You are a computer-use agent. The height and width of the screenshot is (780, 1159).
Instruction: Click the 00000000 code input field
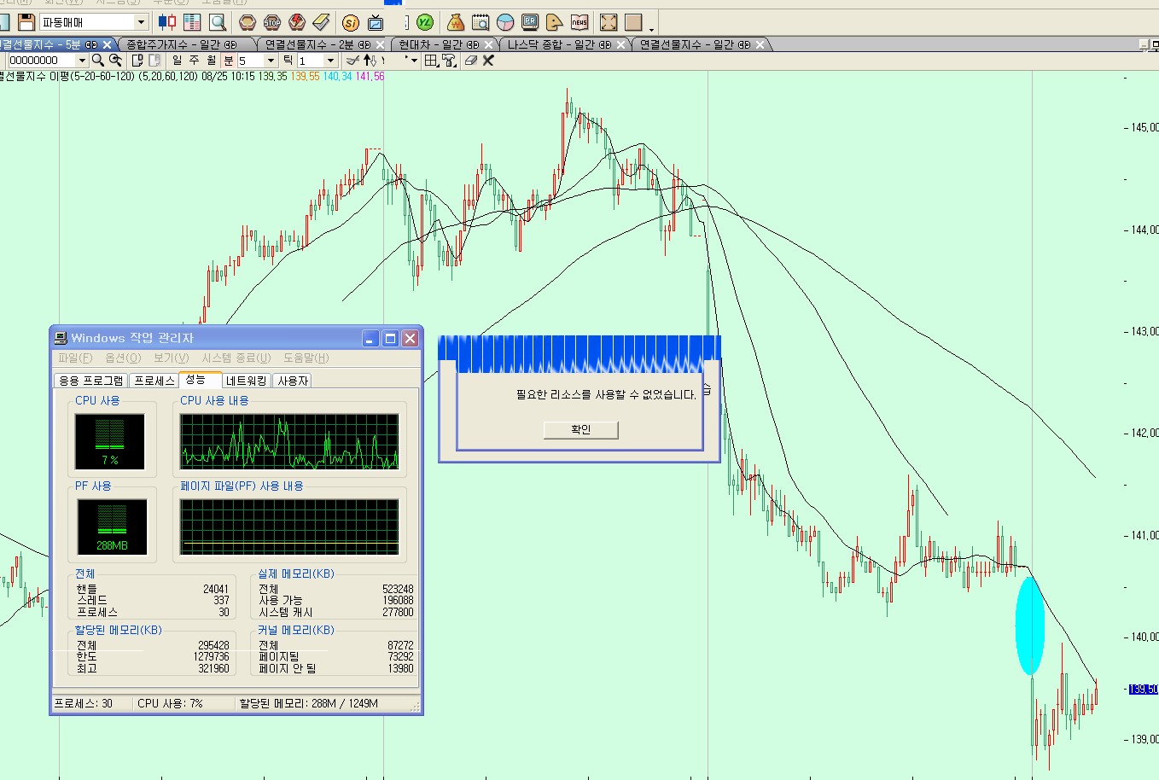pos(41,61)
